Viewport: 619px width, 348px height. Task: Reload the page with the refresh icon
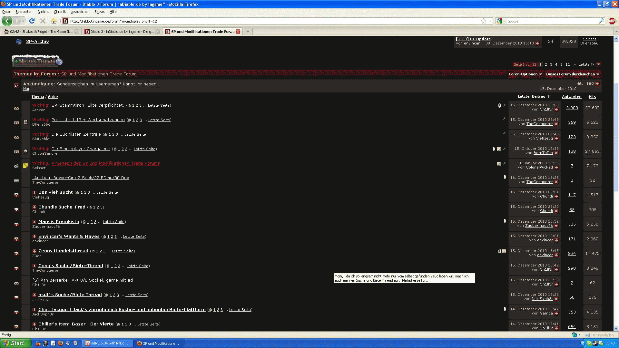(32, 21)
